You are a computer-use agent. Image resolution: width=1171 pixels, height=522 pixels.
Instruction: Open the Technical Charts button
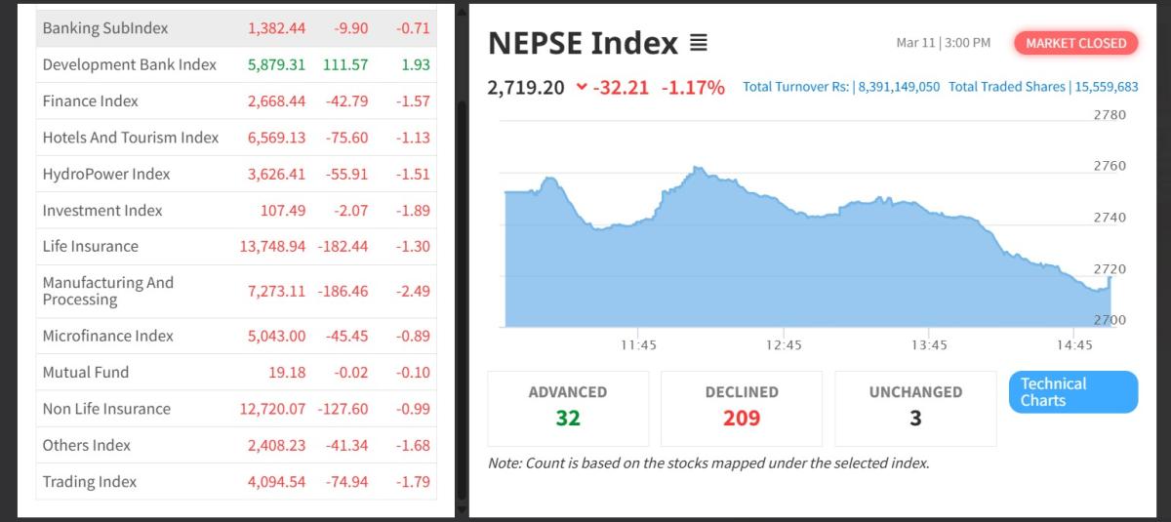pos(1073,392)
